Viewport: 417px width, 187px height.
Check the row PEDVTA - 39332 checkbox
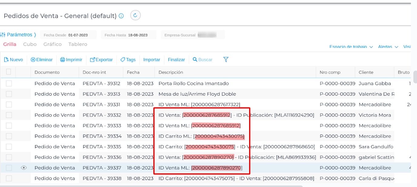coord(9,115)
